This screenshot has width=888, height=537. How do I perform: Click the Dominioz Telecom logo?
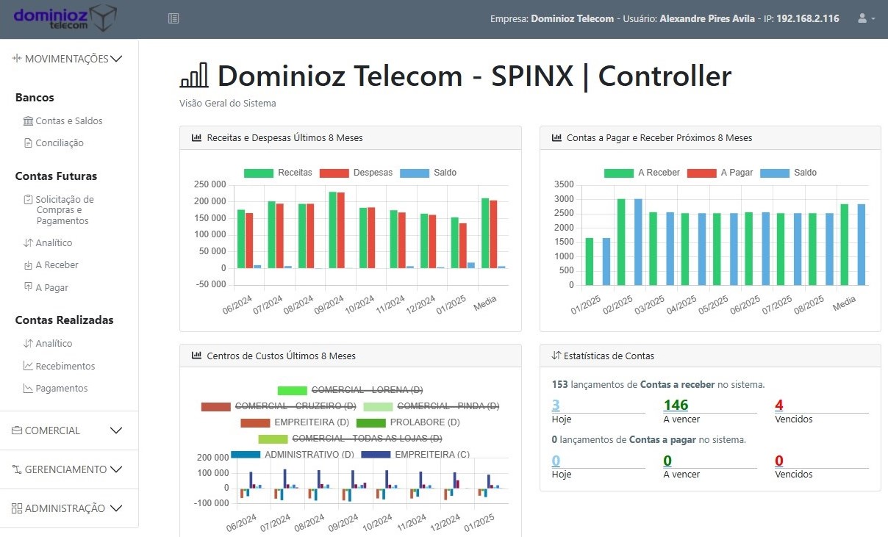point(65,18)
